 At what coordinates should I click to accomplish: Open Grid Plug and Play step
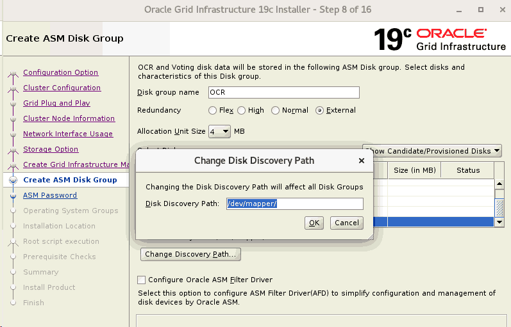pyautogui.click(x=56, y=103)
